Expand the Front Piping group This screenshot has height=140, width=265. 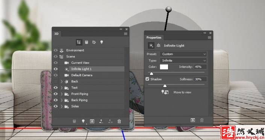tap(62, 94)
